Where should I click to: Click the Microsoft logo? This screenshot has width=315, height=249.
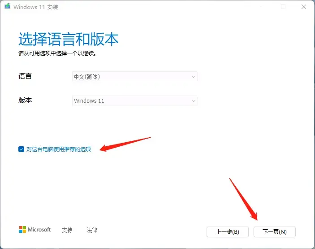tap(35, 230)
